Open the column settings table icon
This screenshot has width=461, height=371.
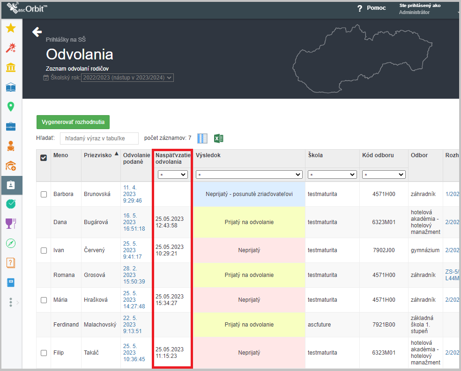tap(202, 138)
